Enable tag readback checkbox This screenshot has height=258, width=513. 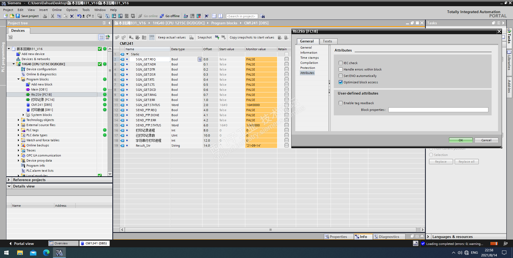[340, 103]
